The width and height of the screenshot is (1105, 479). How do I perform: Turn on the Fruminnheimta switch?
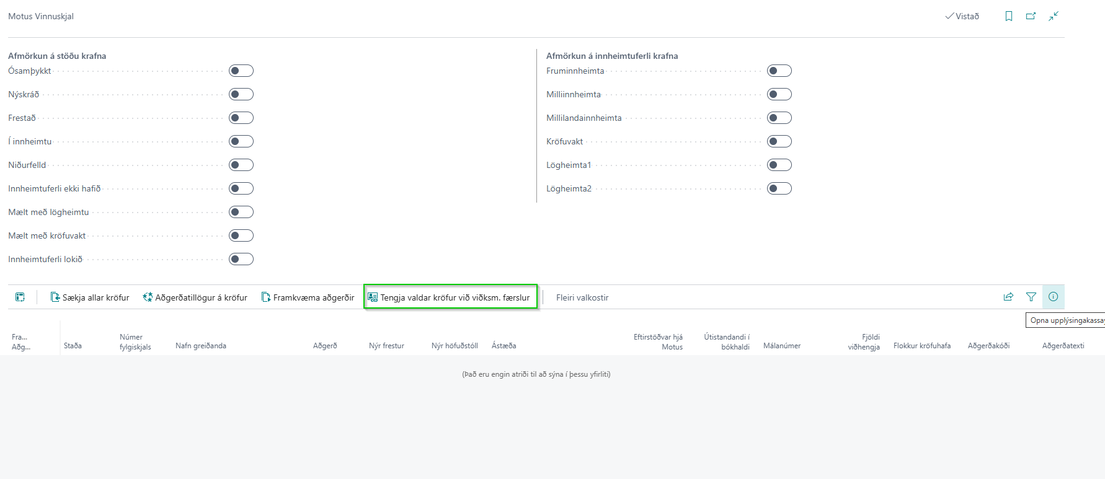[x=779, y=71]
